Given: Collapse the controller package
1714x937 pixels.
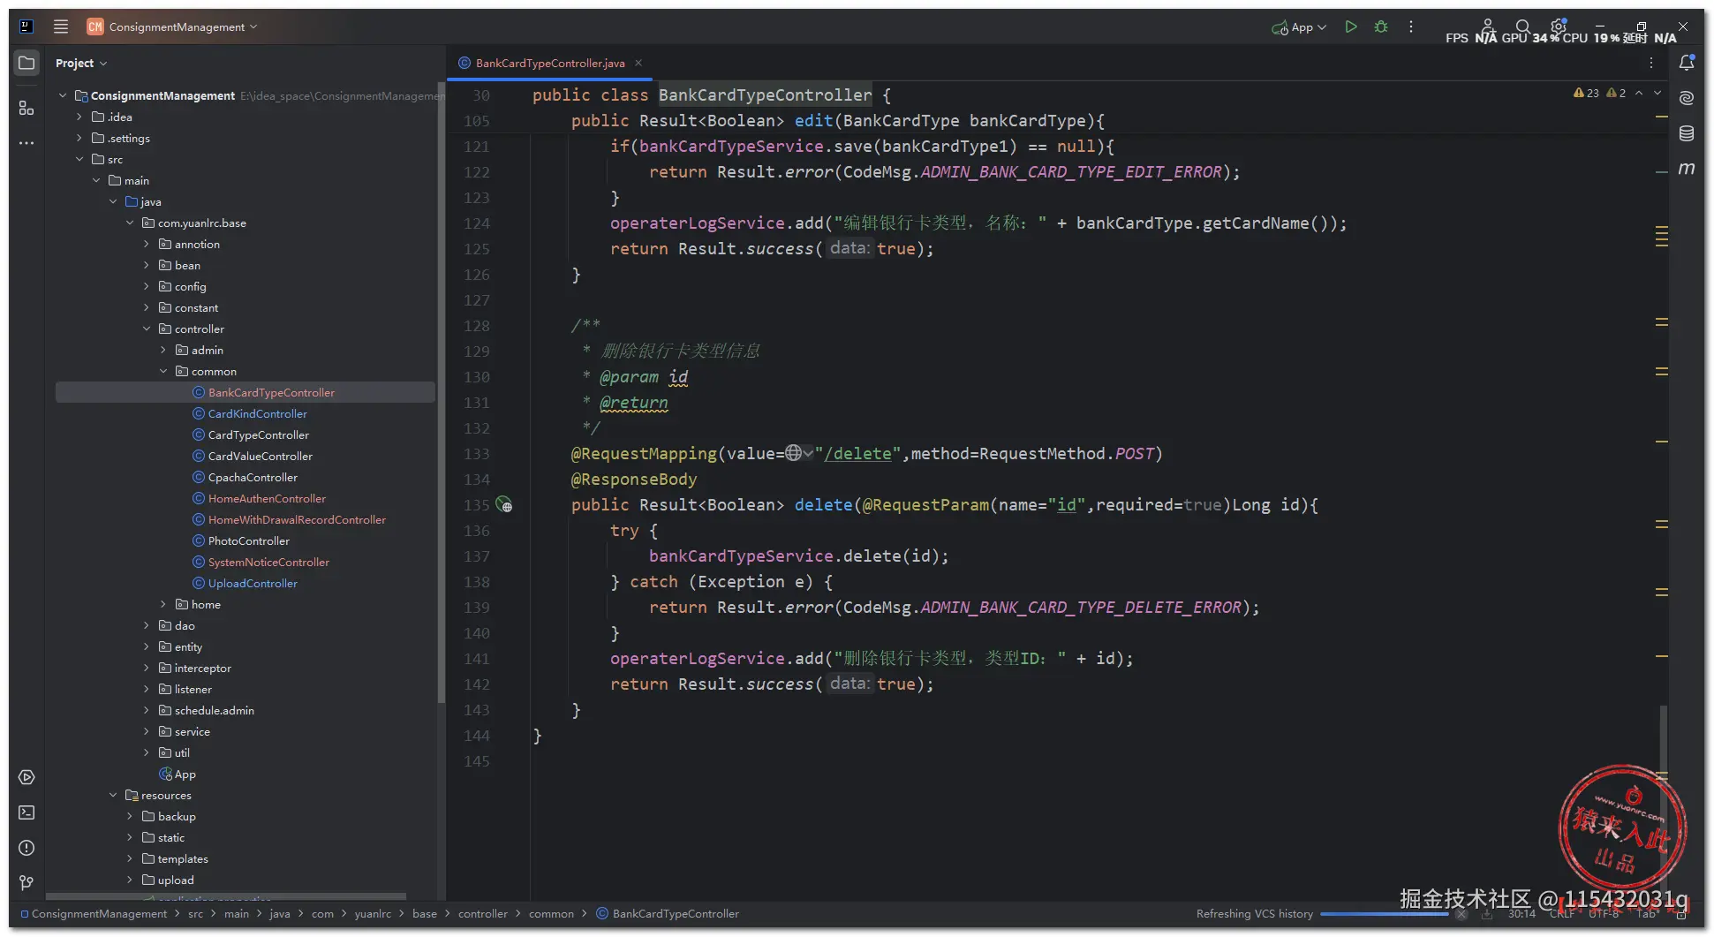Looking at the screenshot, I should tap(147, 329).
